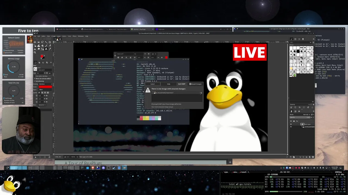Click Discard Changes button
Viewport: 348px width, 195px height.
[195, 84]
